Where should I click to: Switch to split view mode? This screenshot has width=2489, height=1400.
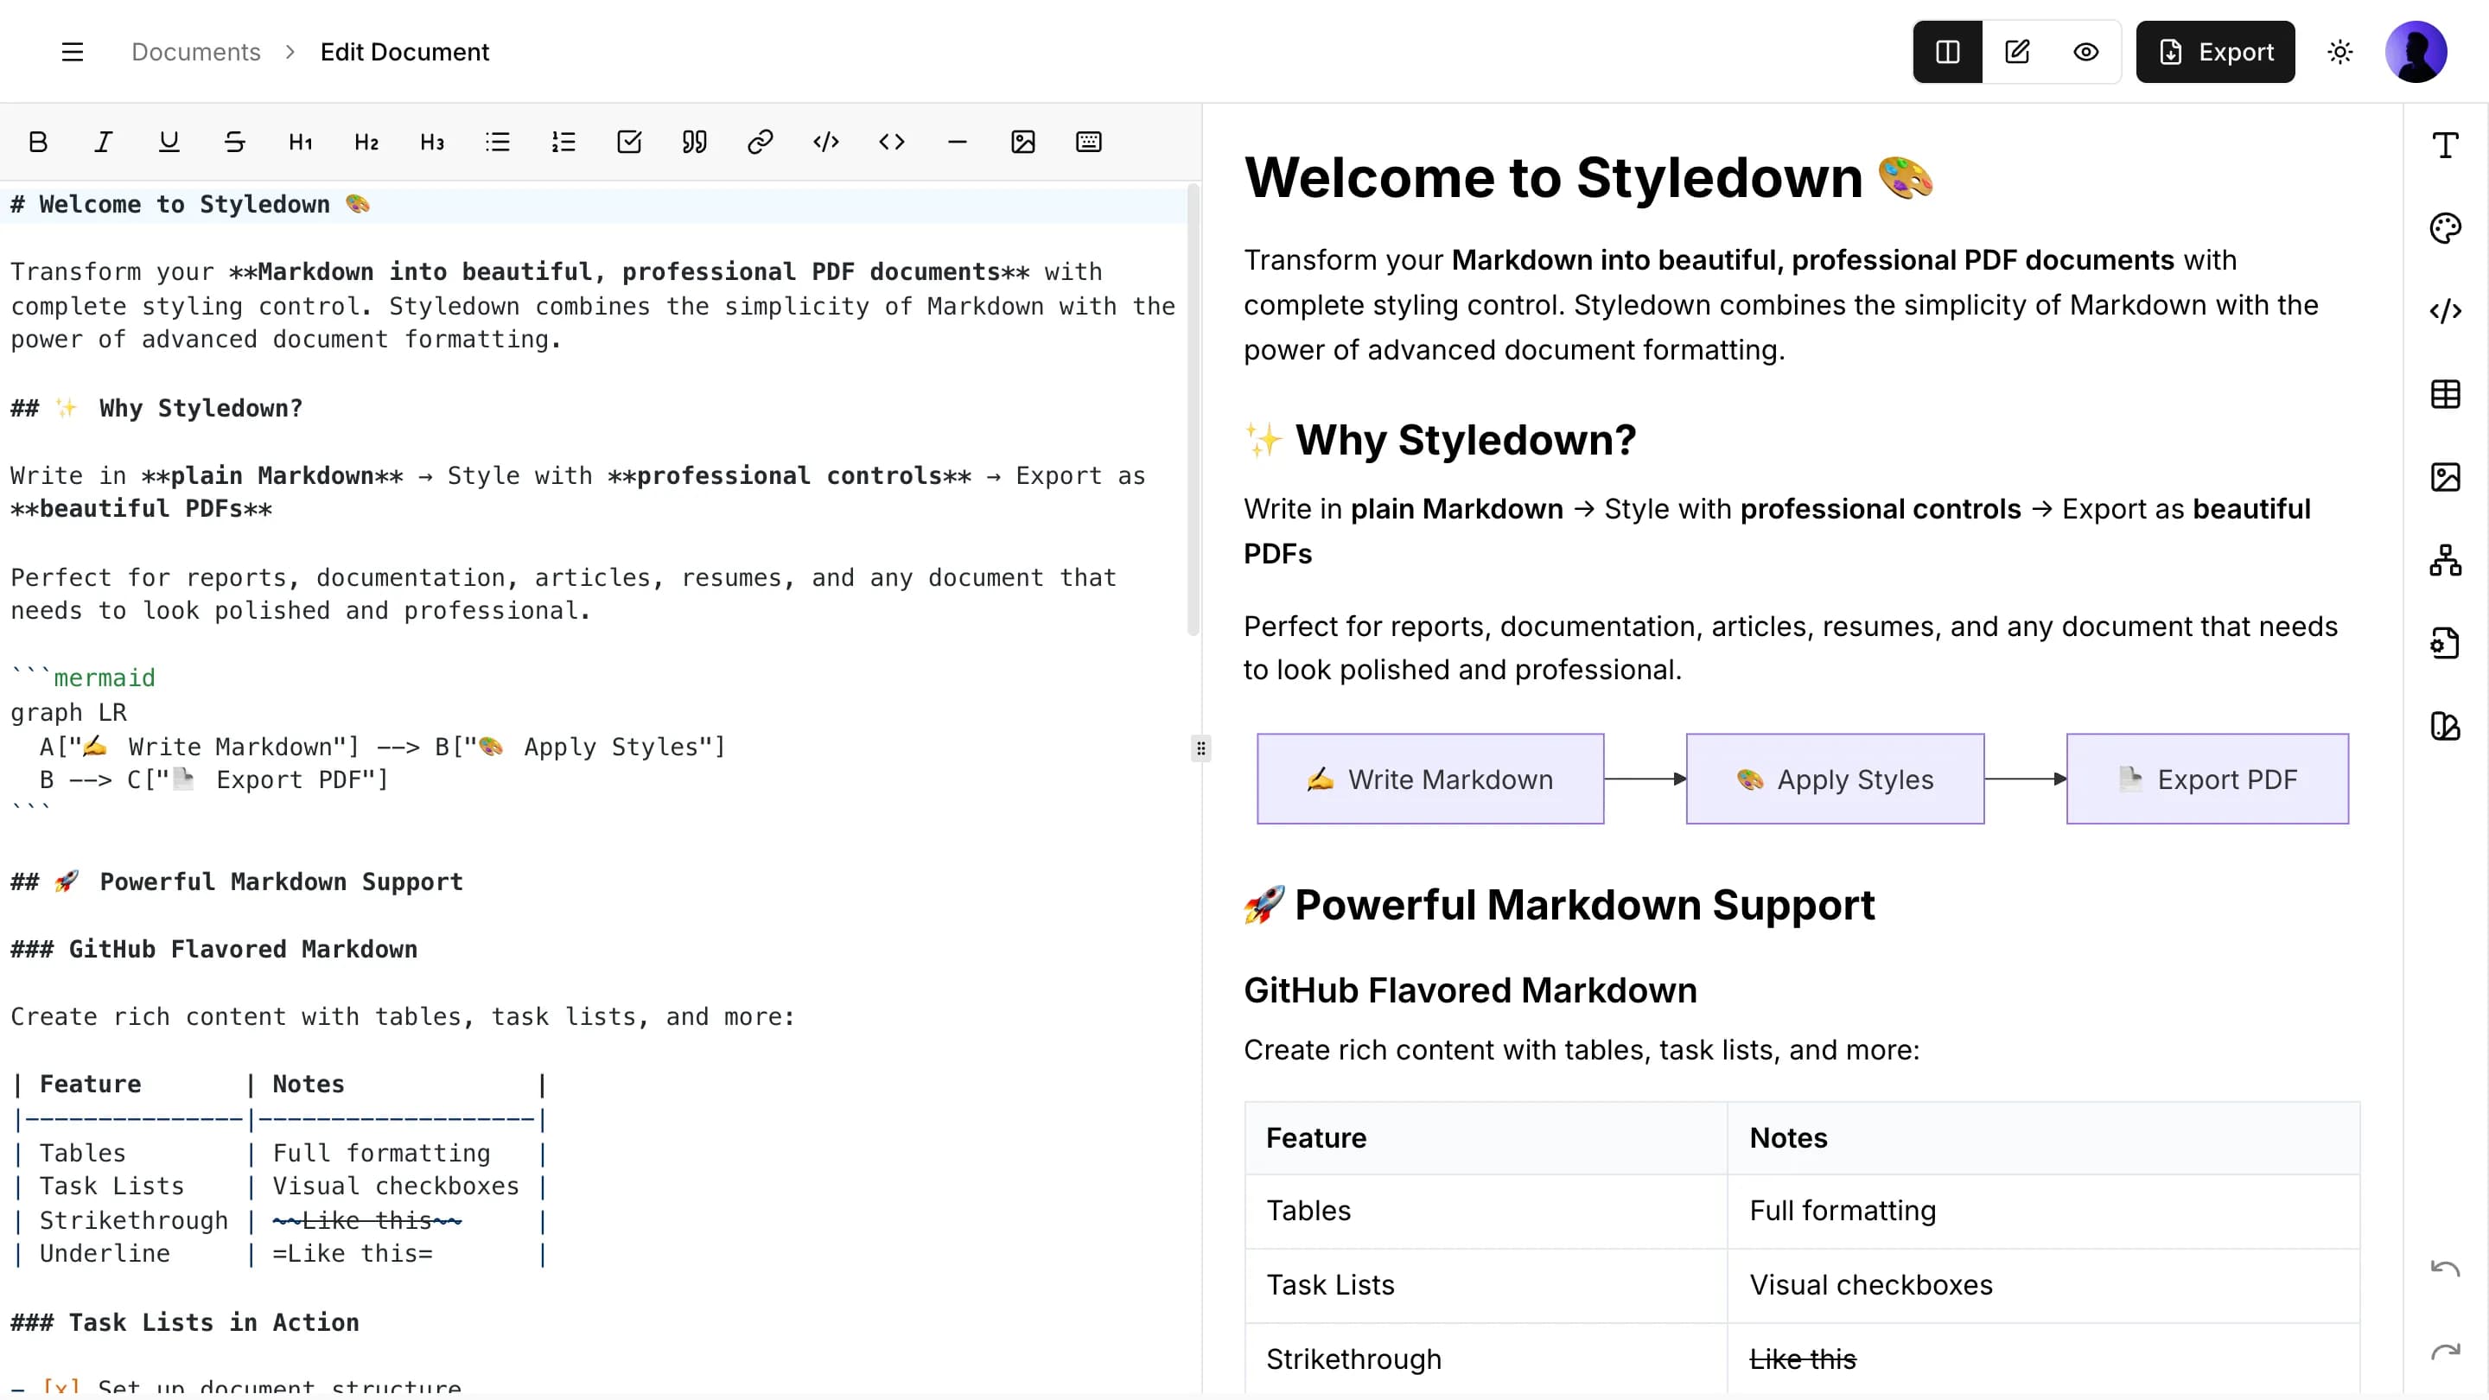[x=1947, y=51]
